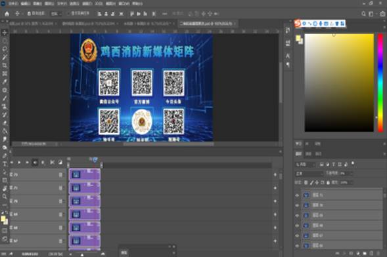
Task: Toggle the layer filter on/off switch
Action: coord(353,163)
